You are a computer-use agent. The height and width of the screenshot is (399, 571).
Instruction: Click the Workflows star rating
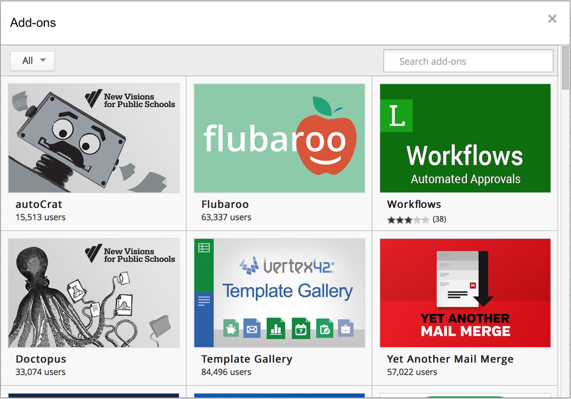click(x=408, y=220)
